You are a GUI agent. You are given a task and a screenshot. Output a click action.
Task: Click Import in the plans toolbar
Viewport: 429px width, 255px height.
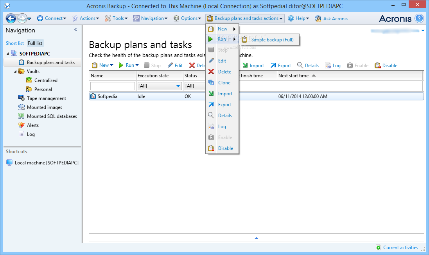coord(253,66)
